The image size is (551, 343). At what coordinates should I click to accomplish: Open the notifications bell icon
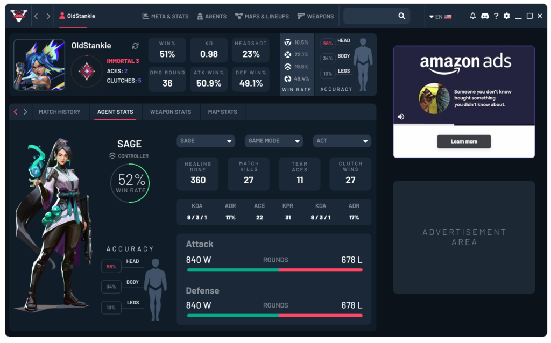pyautogui.click(x=473, y=16)
